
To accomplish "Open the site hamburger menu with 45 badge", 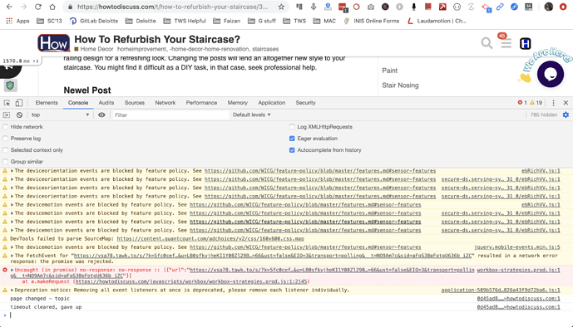I will [x=506, y=43].
